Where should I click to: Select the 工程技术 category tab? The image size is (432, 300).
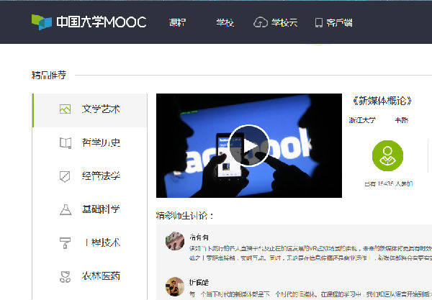pos(90,242)
